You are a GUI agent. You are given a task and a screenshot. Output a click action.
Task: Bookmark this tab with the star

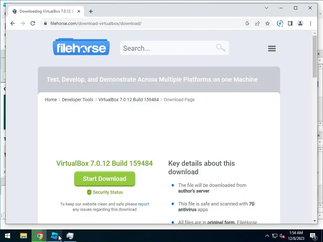tap(267, 23)
